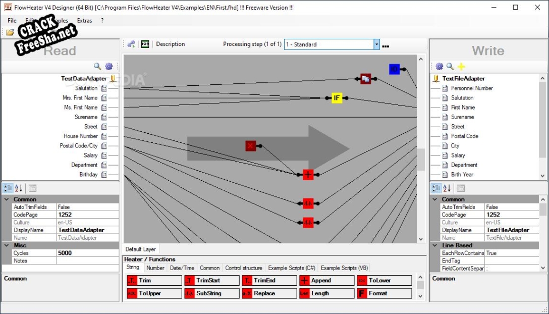This screenshot has width=549, height=314.
Task: Toggle alphabetical sort in Read properties
Action: (19, 188)
